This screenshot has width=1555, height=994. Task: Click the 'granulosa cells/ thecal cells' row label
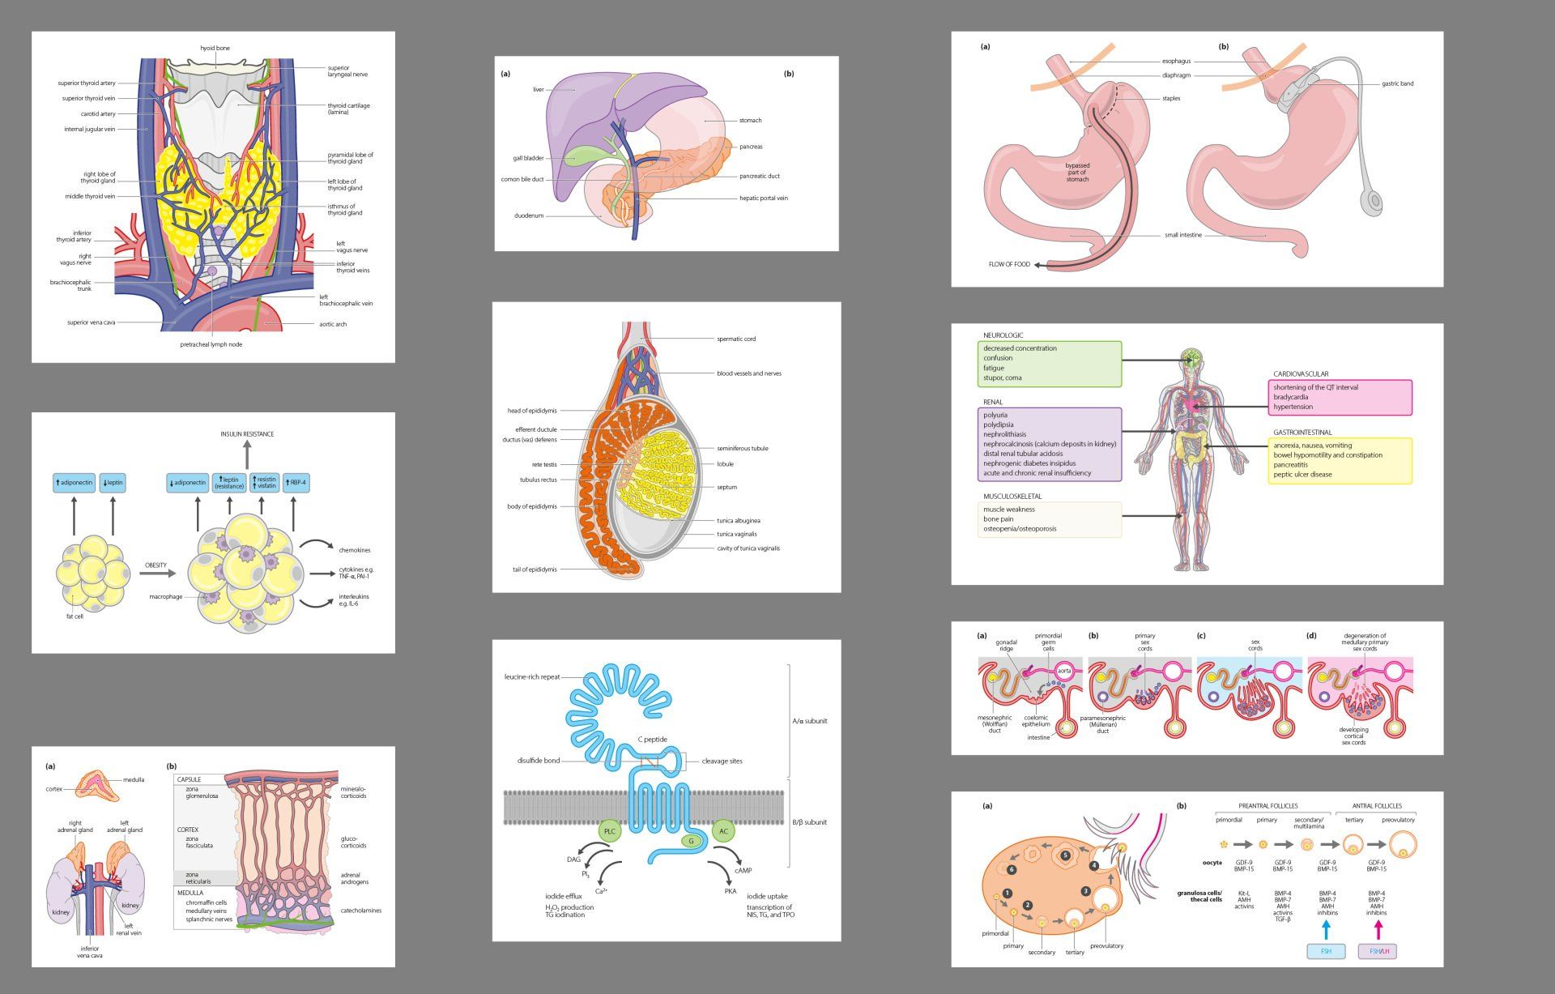point(1199,896)
